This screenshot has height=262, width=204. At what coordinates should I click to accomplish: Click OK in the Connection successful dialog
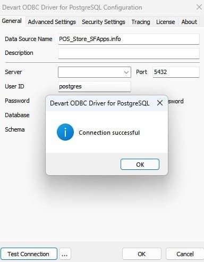pyautogui.click(x=140, y=165)
